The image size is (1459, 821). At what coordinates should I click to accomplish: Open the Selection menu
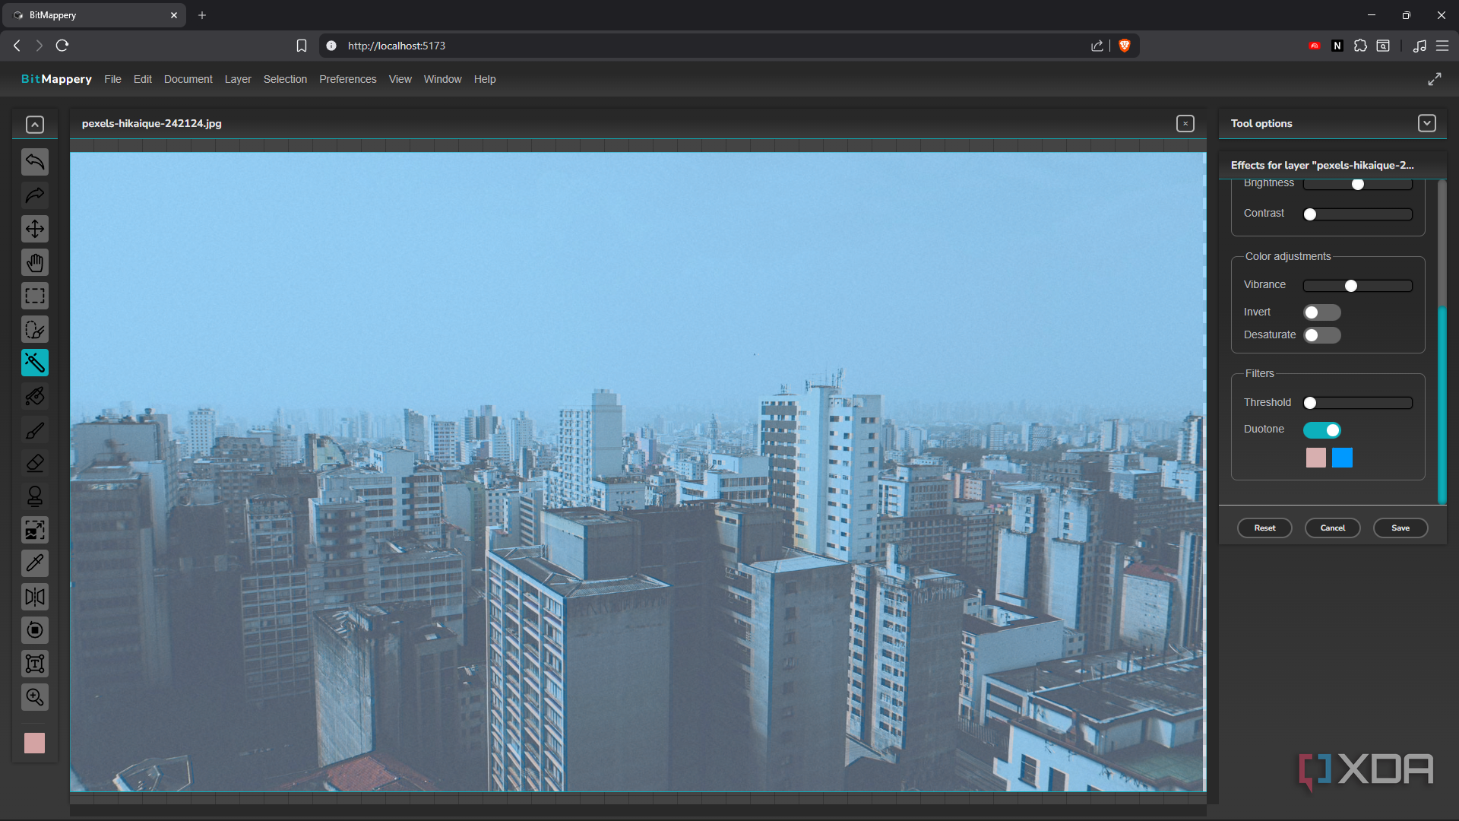click(285, 79)
